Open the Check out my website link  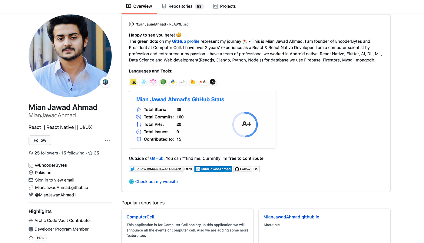156,182
